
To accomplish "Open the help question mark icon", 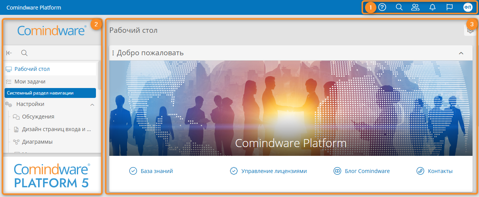I will tap(382, 7).
